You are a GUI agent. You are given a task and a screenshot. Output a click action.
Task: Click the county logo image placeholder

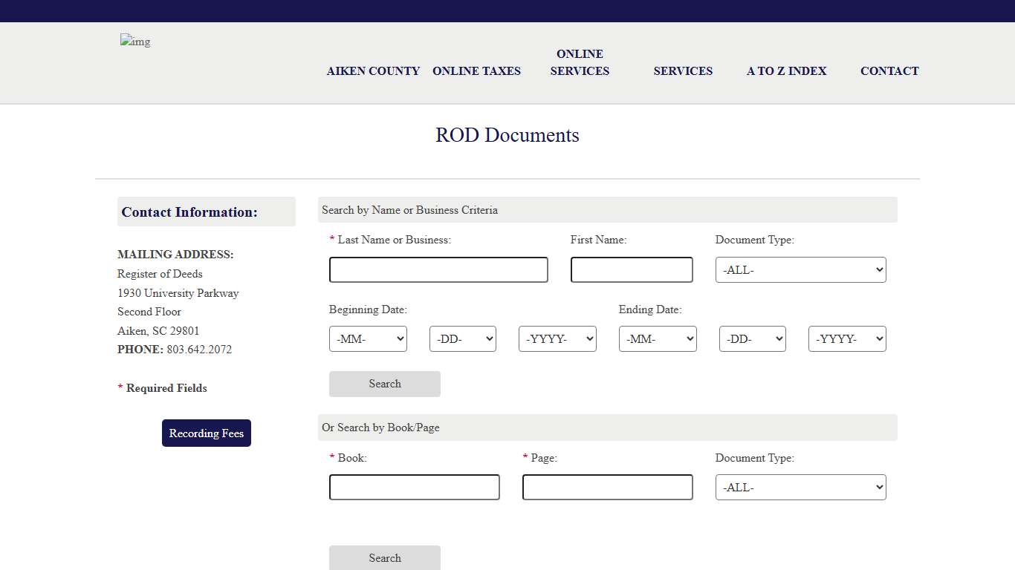click(134, 42)
